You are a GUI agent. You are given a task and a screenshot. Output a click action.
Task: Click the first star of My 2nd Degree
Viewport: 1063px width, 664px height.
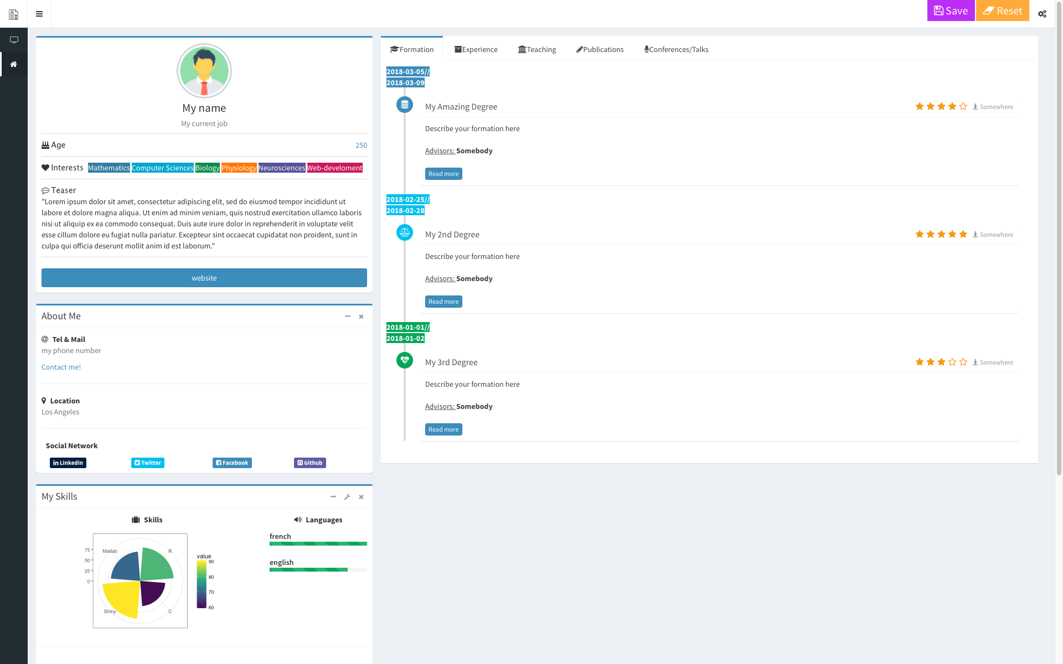[x=920, y=234]
